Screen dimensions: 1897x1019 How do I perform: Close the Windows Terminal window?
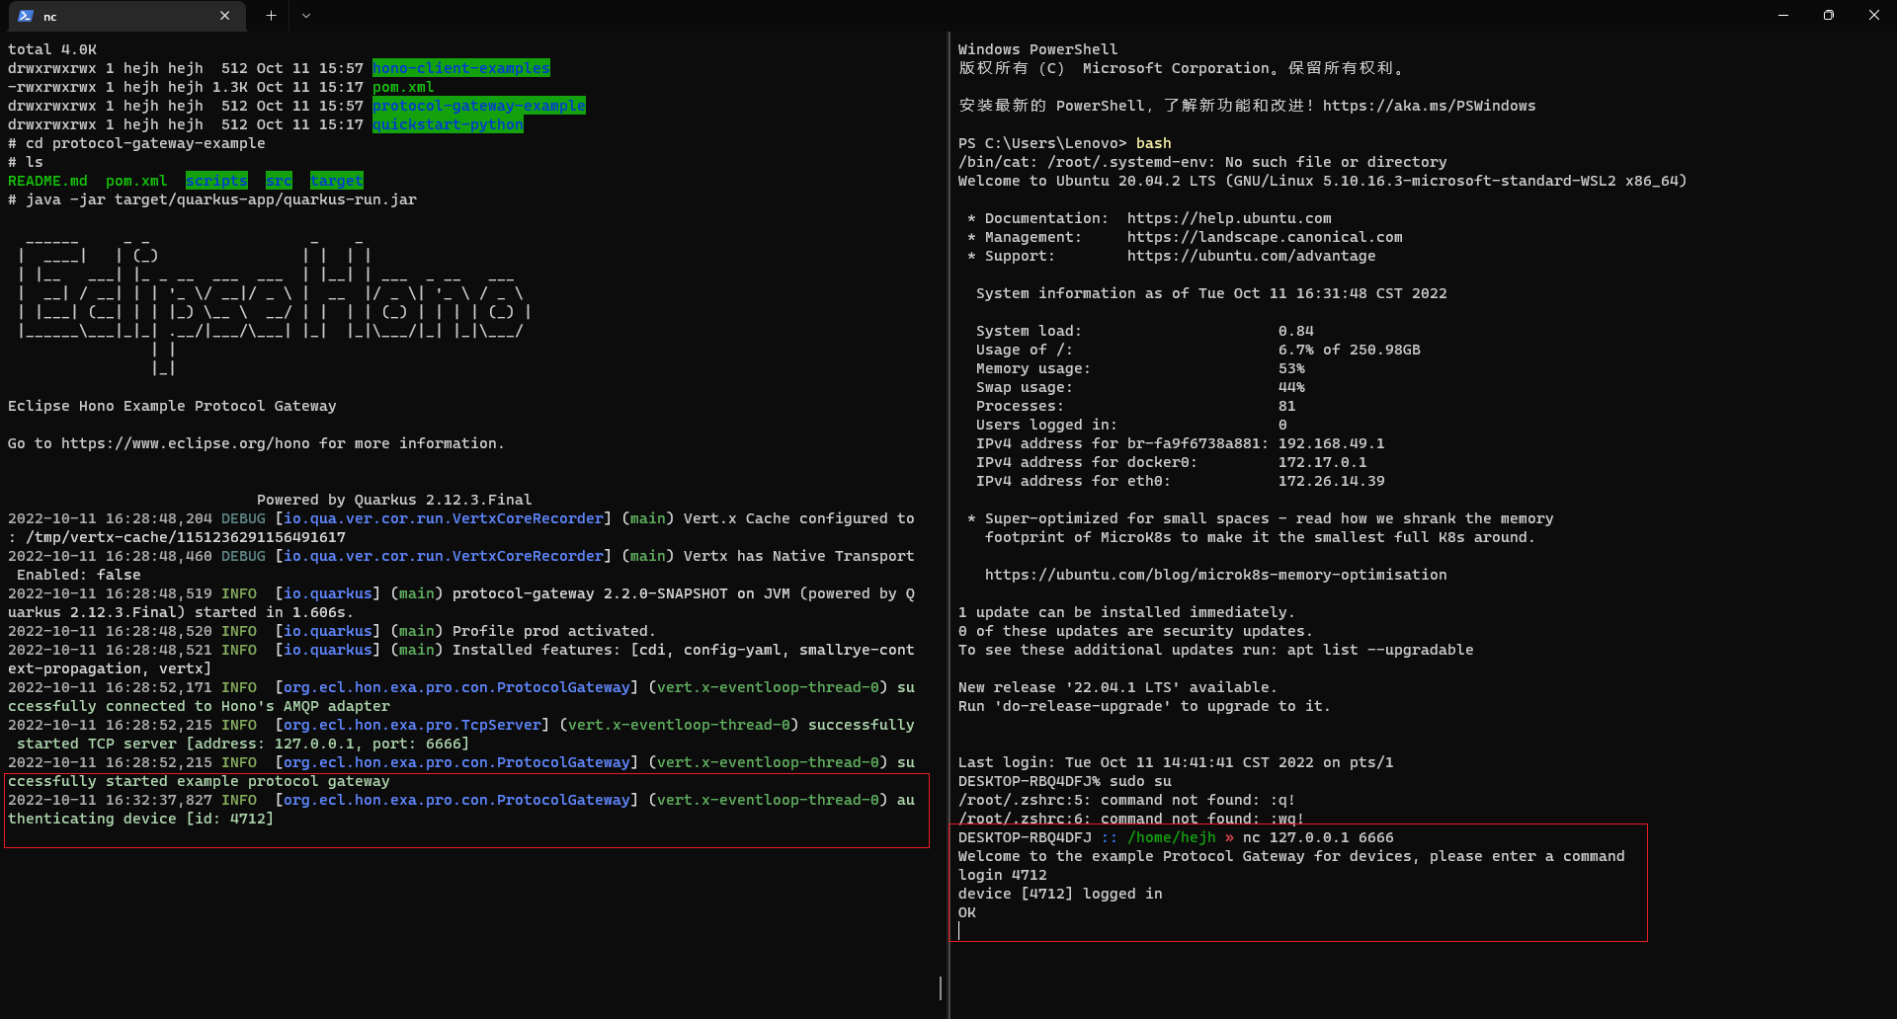coord(1873,16)
